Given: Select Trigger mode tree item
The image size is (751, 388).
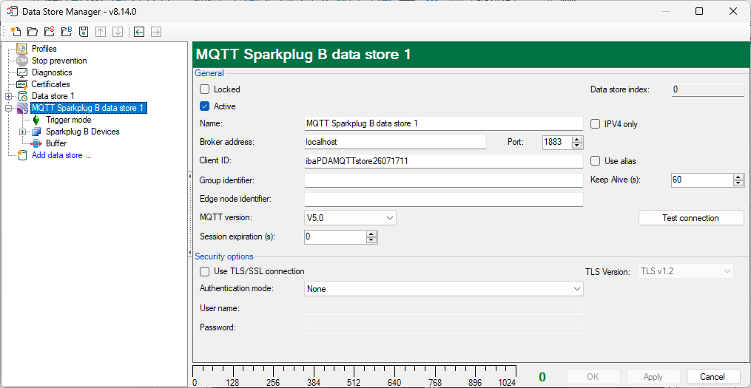Looking at the screenshot, I should (69, 120).
